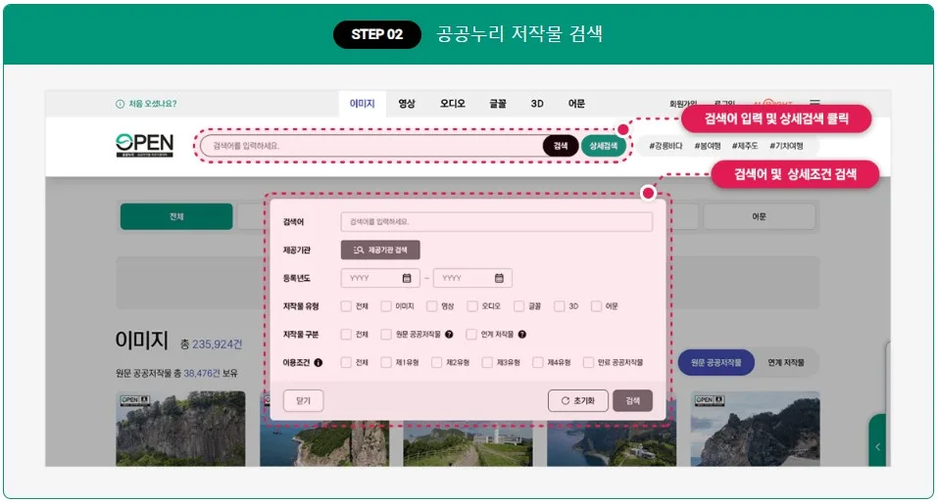Switch to 3D top tab

536,104
